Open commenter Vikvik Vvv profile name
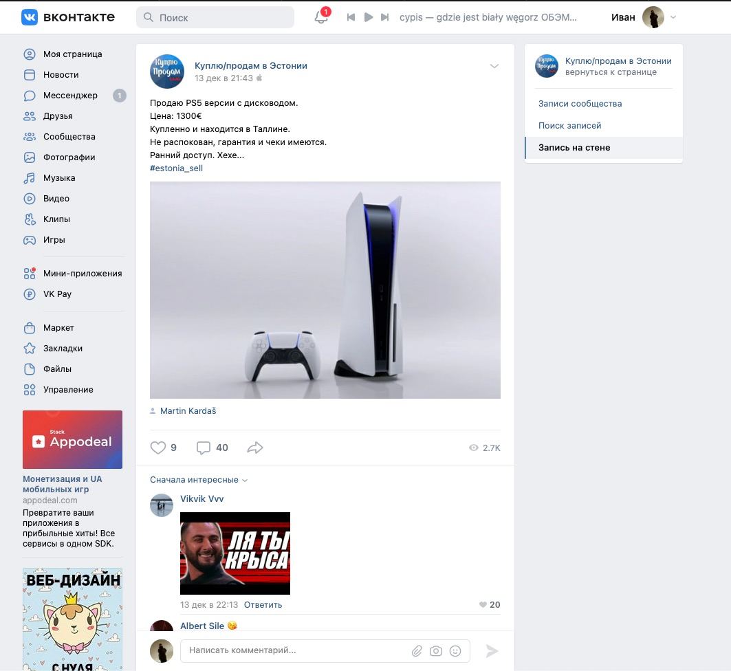The image size is (731, 671). pos(202,498)
